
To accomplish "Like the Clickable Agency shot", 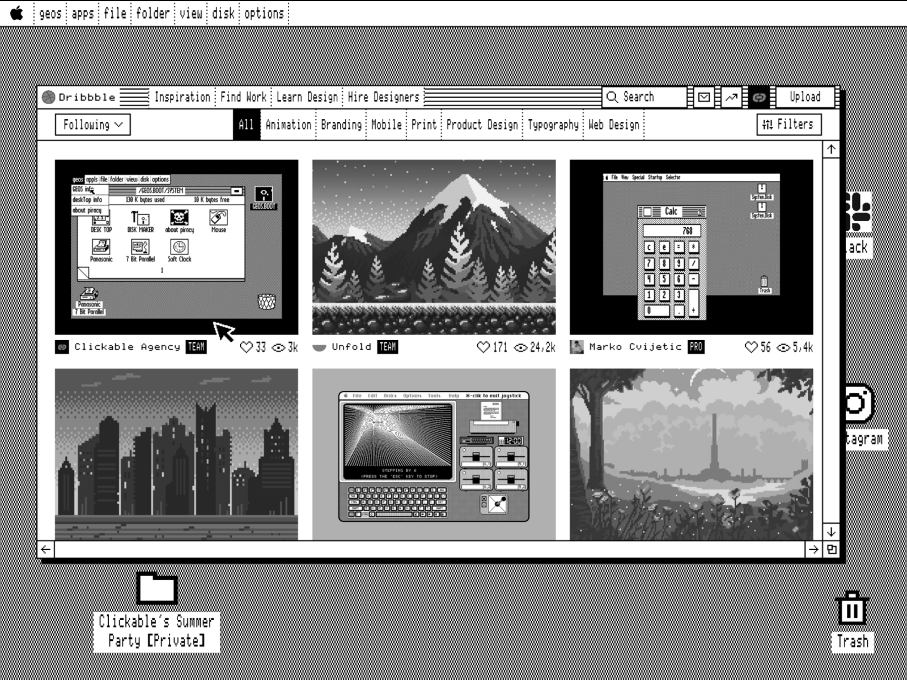I will tap(246, 347).
